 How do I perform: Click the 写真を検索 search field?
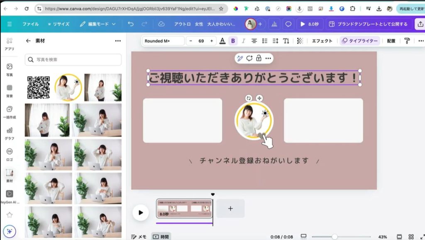(73, 59)
